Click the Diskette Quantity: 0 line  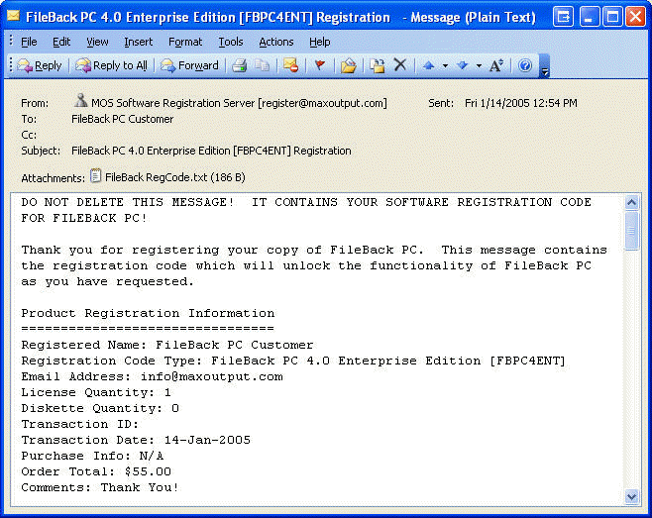100,408
